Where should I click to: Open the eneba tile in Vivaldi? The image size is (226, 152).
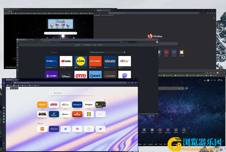(51, 75)
